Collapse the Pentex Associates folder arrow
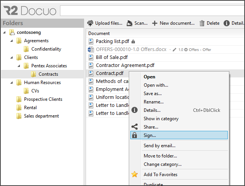 (19, 66)
